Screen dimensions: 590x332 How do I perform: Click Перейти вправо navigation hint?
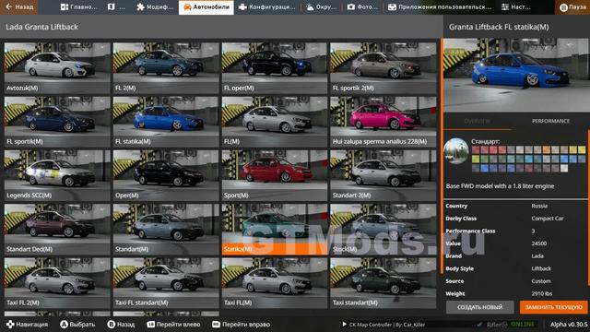(x=241, y=324)
